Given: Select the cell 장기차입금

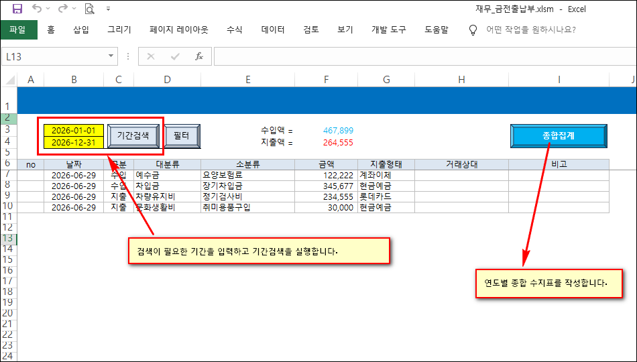Looking at the screenshot, I should (248, 186).
